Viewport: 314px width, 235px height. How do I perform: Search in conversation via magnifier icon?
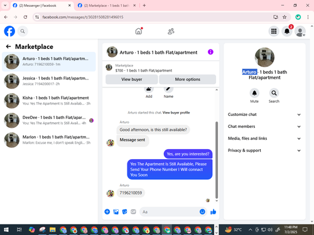tap(274, 93)
